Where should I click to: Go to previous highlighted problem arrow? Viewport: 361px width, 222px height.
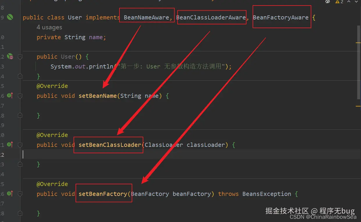pos(348,1)
